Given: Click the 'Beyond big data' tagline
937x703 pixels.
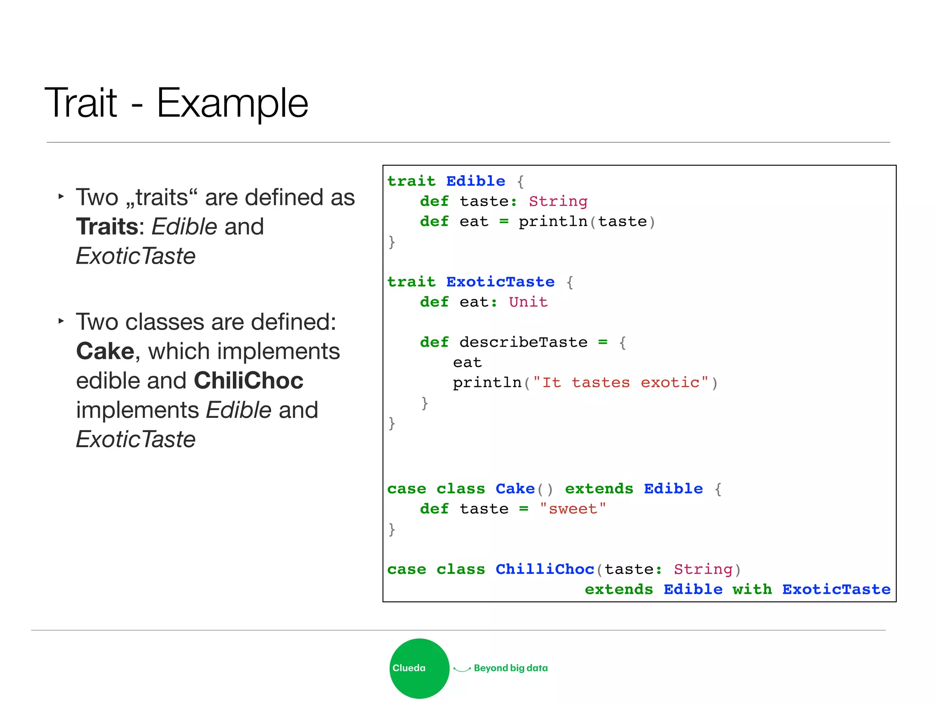Looking at the screenshot, I should [x=511, y=668].
